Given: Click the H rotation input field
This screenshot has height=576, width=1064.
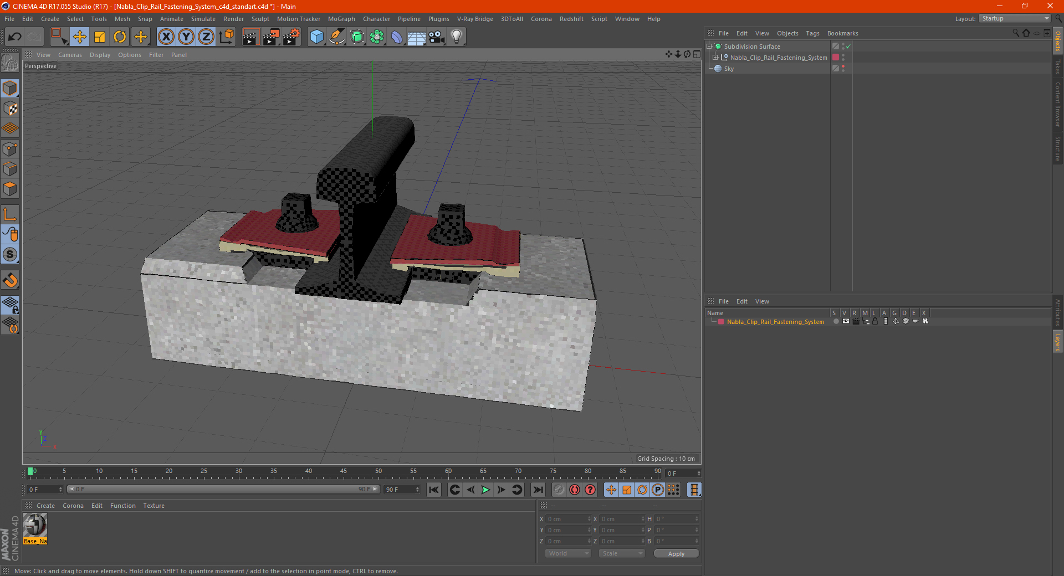Looking at the screenshot, I should click(x=677, y=519).
